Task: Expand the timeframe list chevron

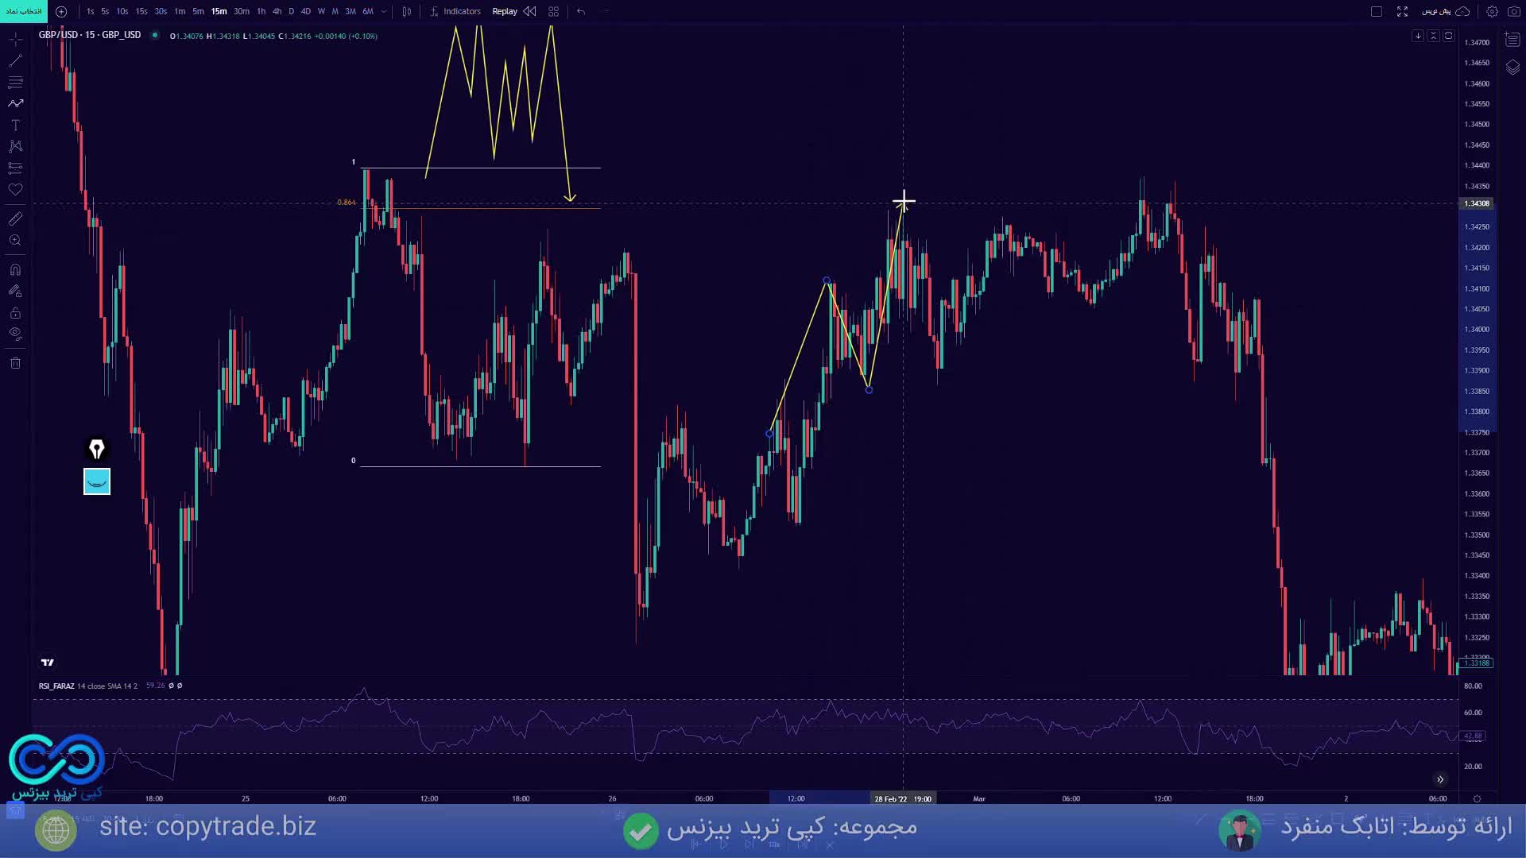Action: pos(385,11)
